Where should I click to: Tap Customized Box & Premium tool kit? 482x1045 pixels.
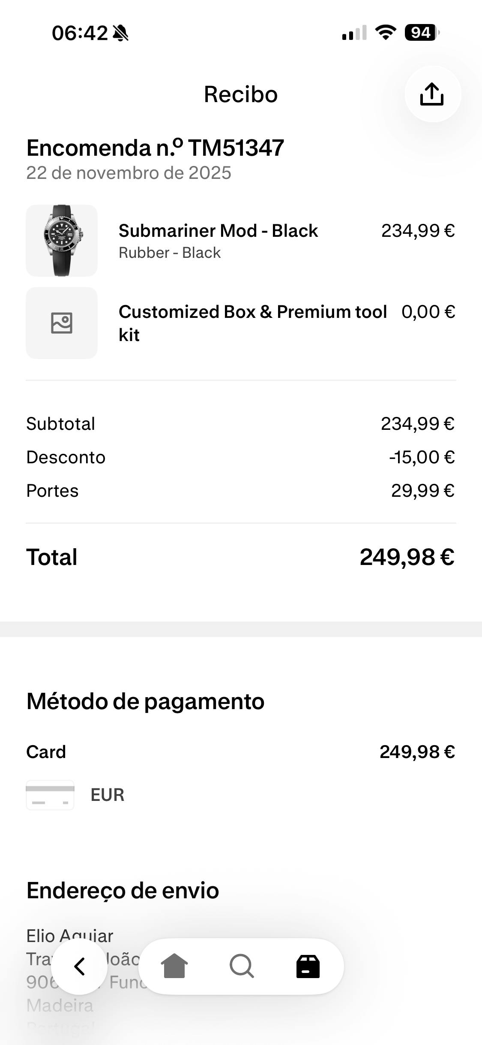click(x=252, y=312)
